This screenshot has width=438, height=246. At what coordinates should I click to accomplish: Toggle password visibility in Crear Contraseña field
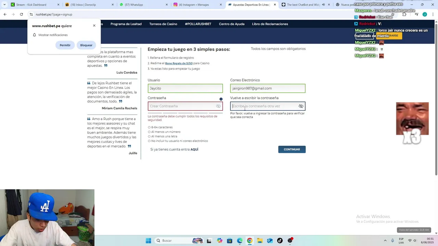(218, 106)
